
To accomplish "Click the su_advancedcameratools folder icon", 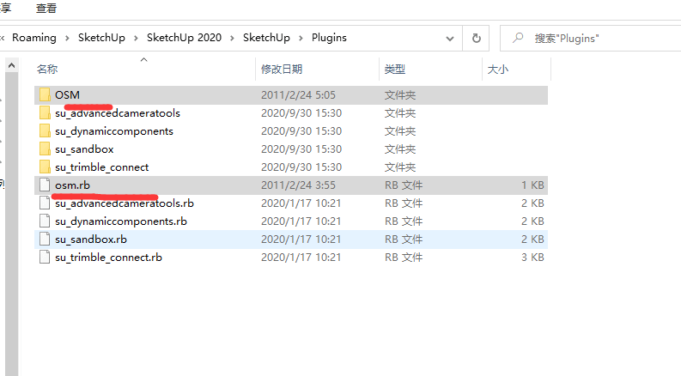I will (x=45, y=112).
